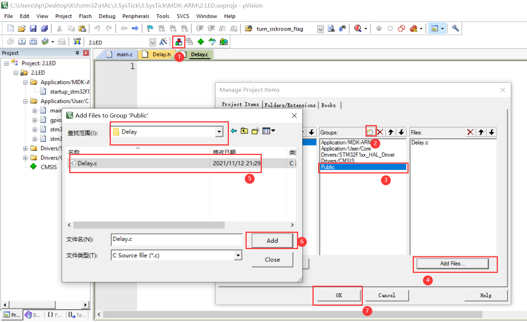Click the Undo arrow icon
Image resolution: width=527 pixels, height=322 pixels.
tap(97, 28)
